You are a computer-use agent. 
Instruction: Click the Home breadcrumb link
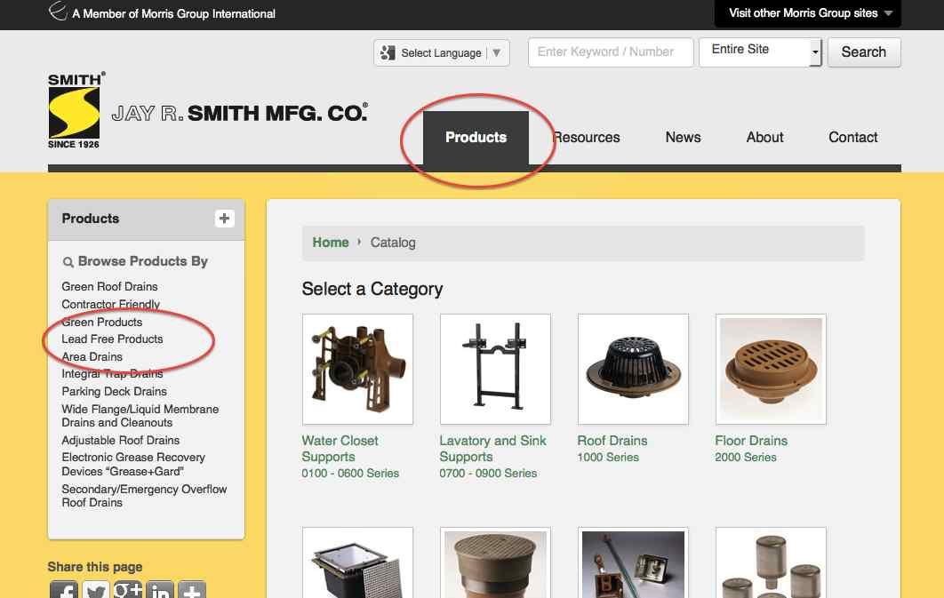tap(331, 243)
